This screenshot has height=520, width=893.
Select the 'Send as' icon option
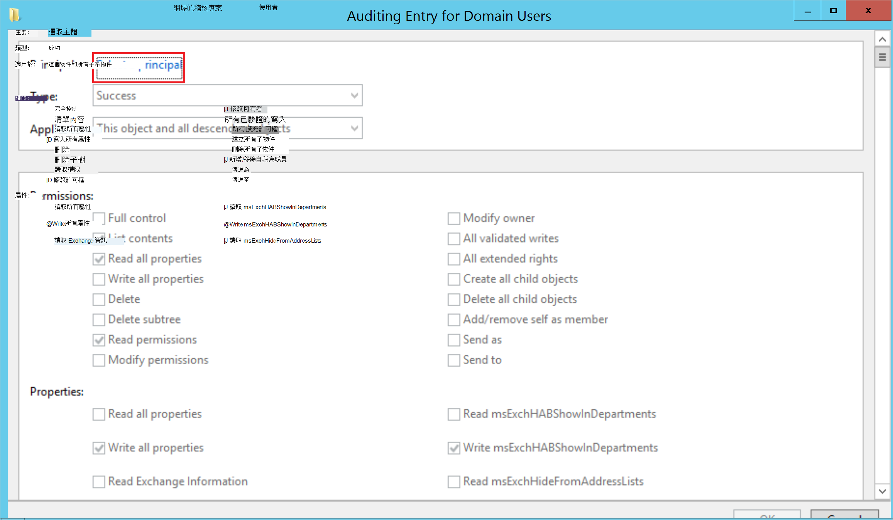point(454,339)
